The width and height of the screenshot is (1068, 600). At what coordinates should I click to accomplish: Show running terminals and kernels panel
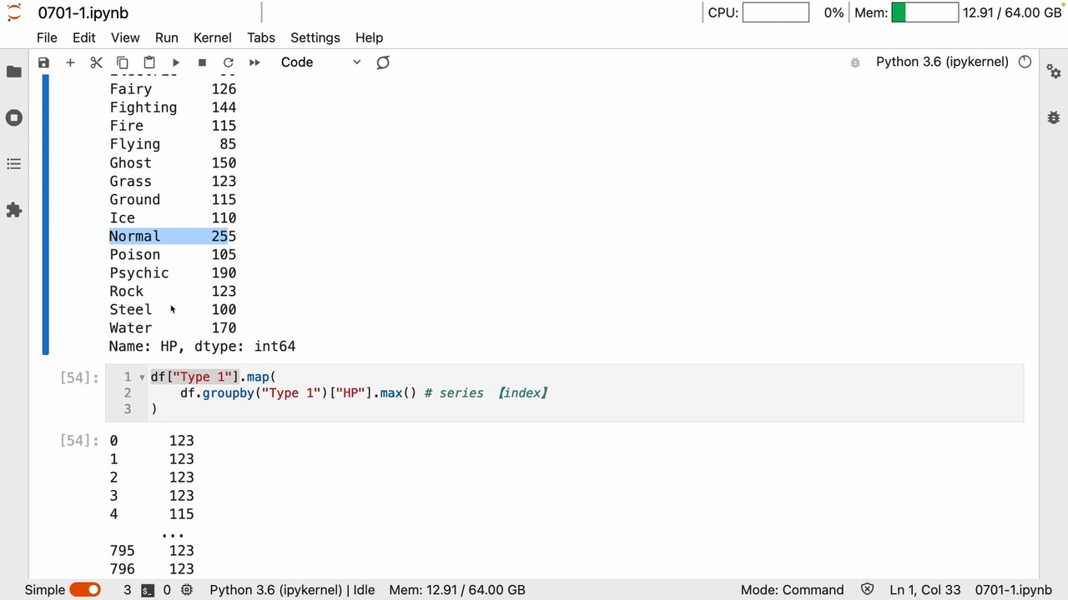[x=14, y=117]
